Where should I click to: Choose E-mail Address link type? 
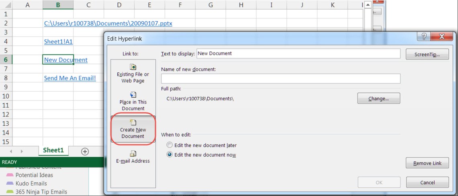pyautogui.click(x=133, y=157)
